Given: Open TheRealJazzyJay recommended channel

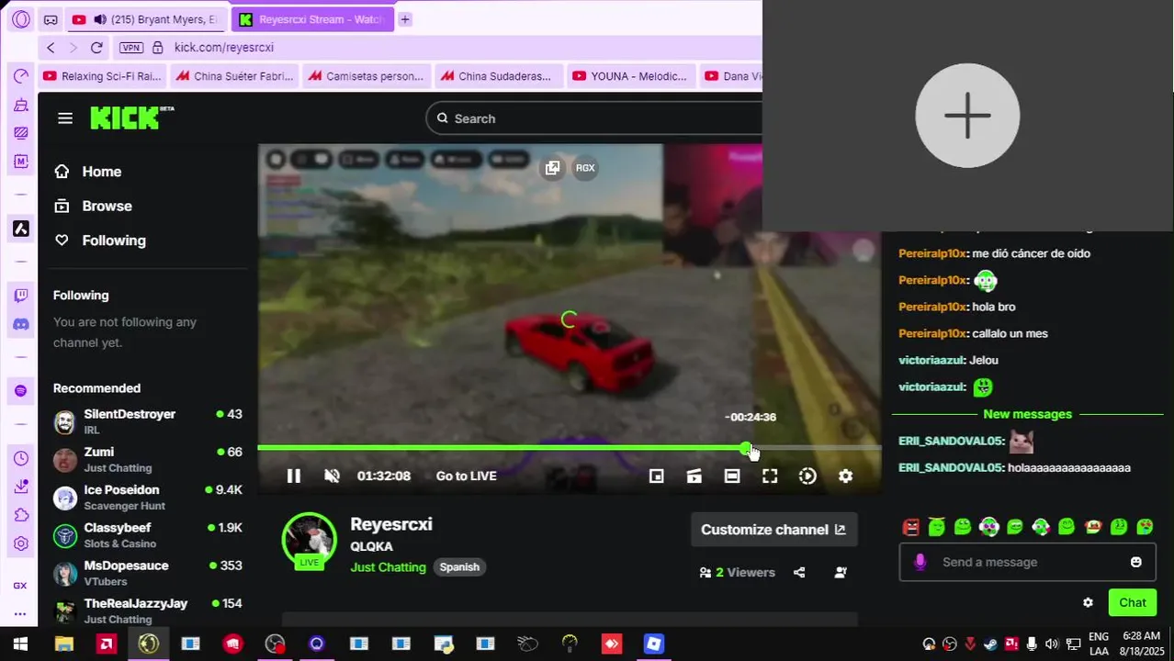Looking at the screenshot, I should coord(148,610).
